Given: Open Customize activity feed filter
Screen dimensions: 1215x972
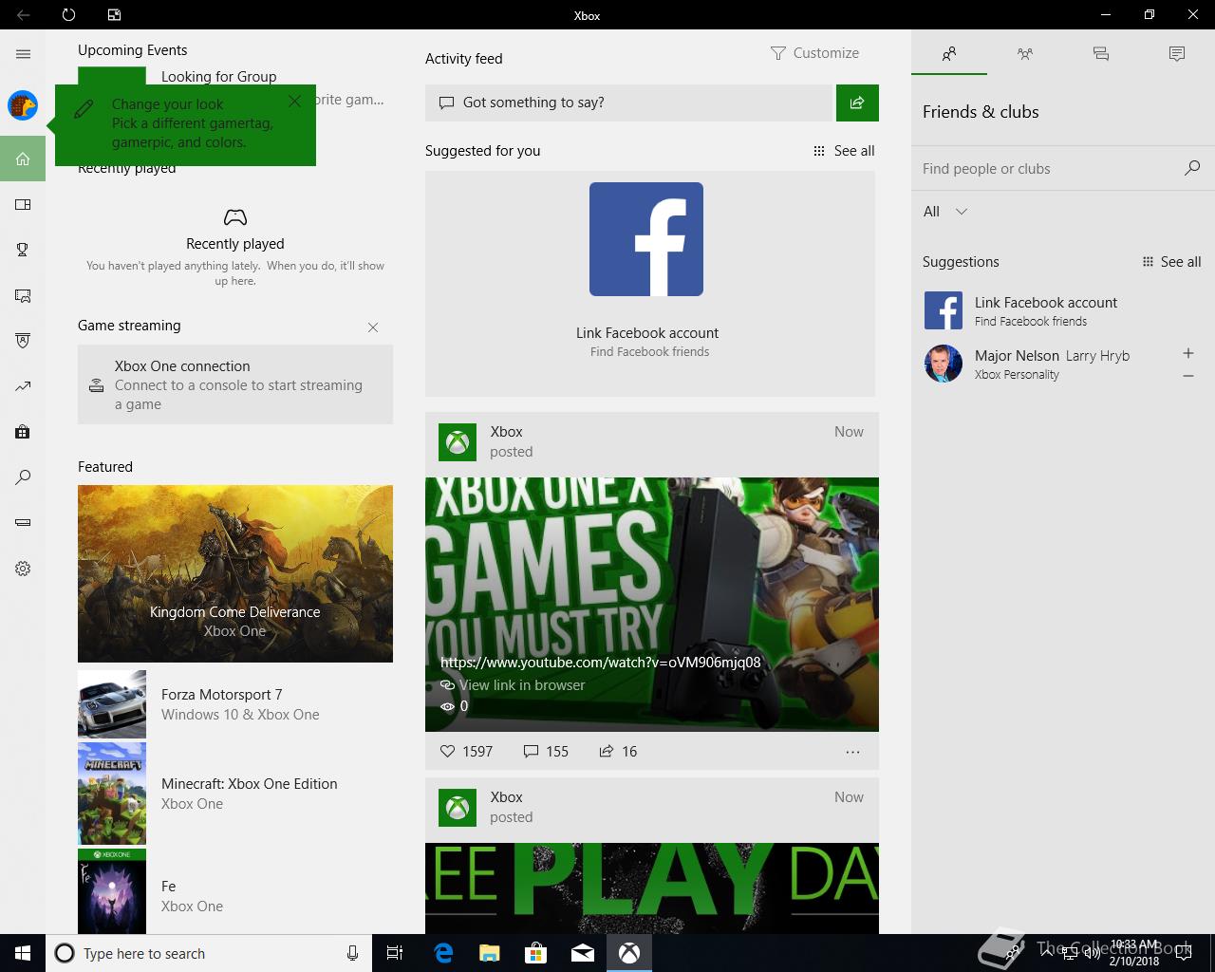Looking at the screenshot, I should pyautogui.click(x=814, y=53).
